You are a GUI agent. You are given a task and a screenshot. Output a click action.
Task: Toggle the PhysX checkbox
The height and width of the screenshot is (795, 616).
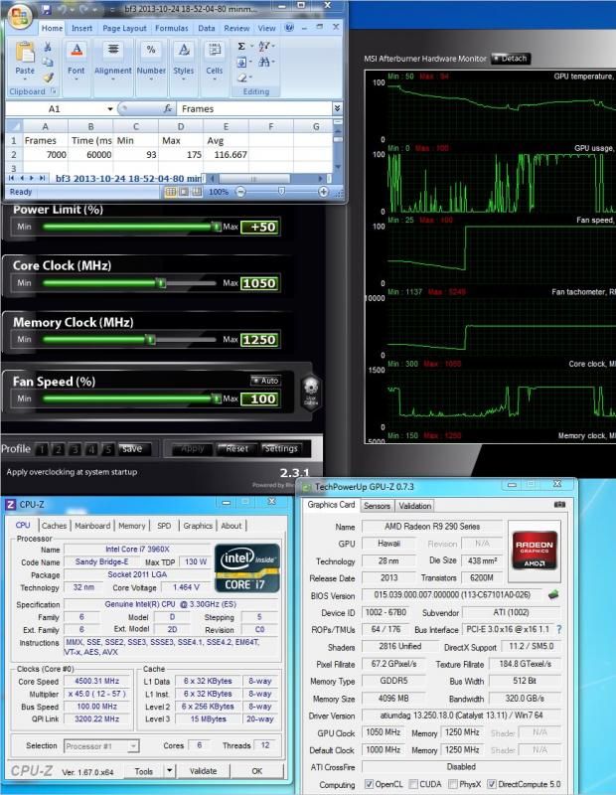coord(453,784)
